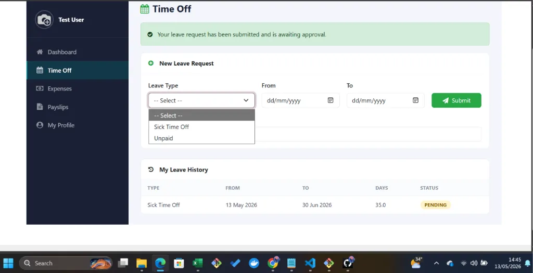Choose Sick Time Off leave type
Screen dimensions: 533x273
coord(201,127)
